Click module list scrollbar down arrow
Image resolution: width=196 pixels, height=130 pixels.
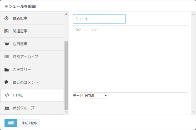point(66,112)
